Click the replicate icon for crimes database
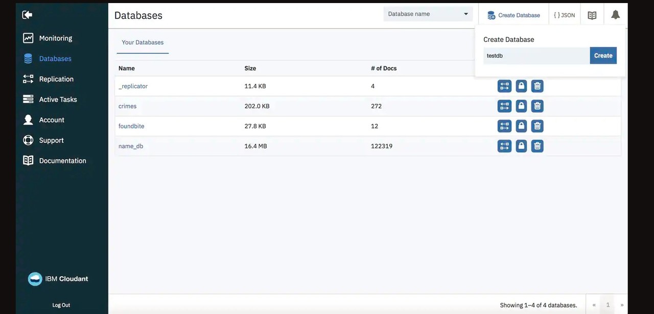 click(504, 106)
